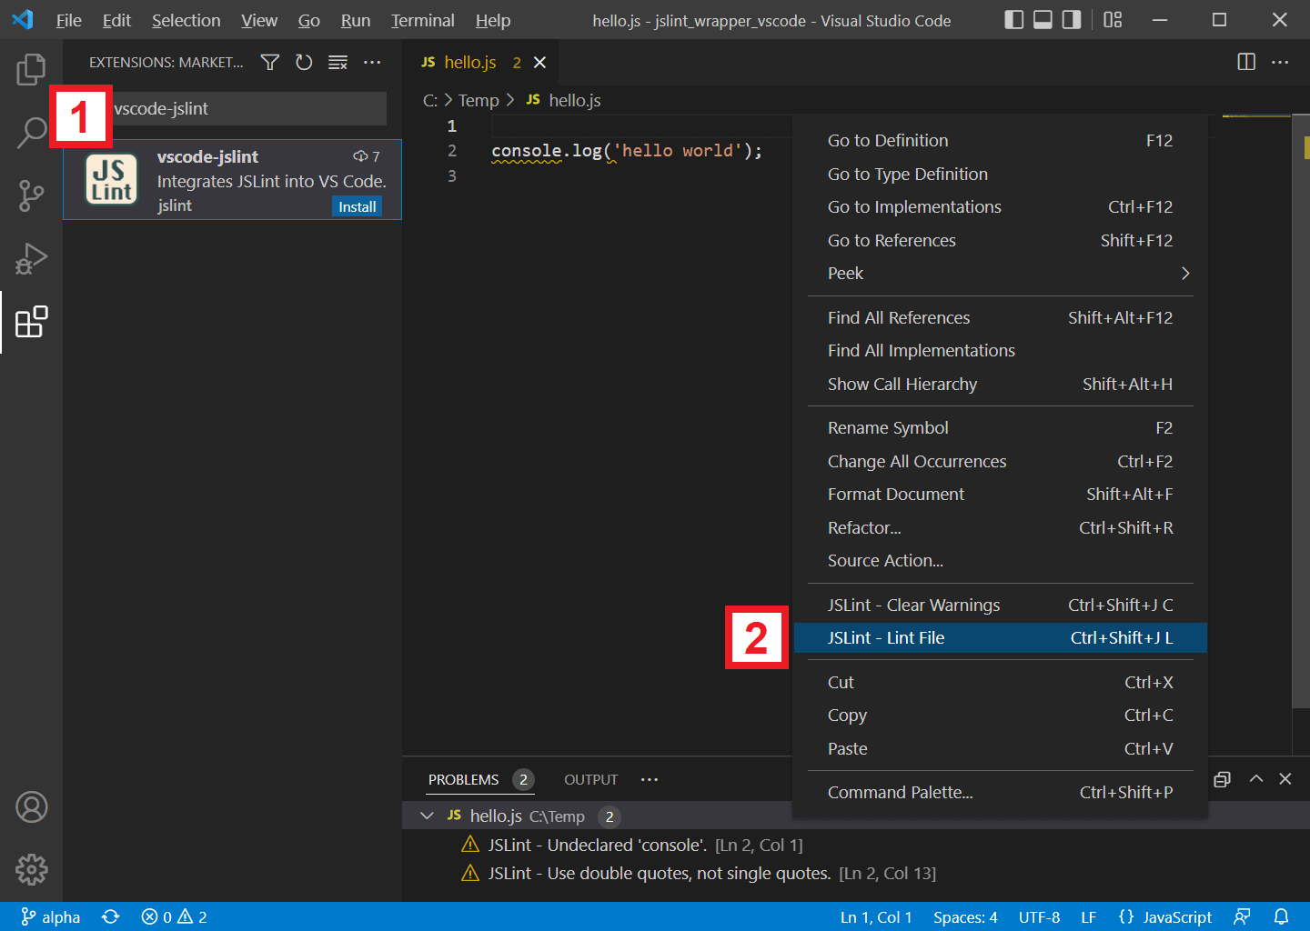Install the vscode-jslint extension
Screen dimensions: 1310x931
(357, 206)
